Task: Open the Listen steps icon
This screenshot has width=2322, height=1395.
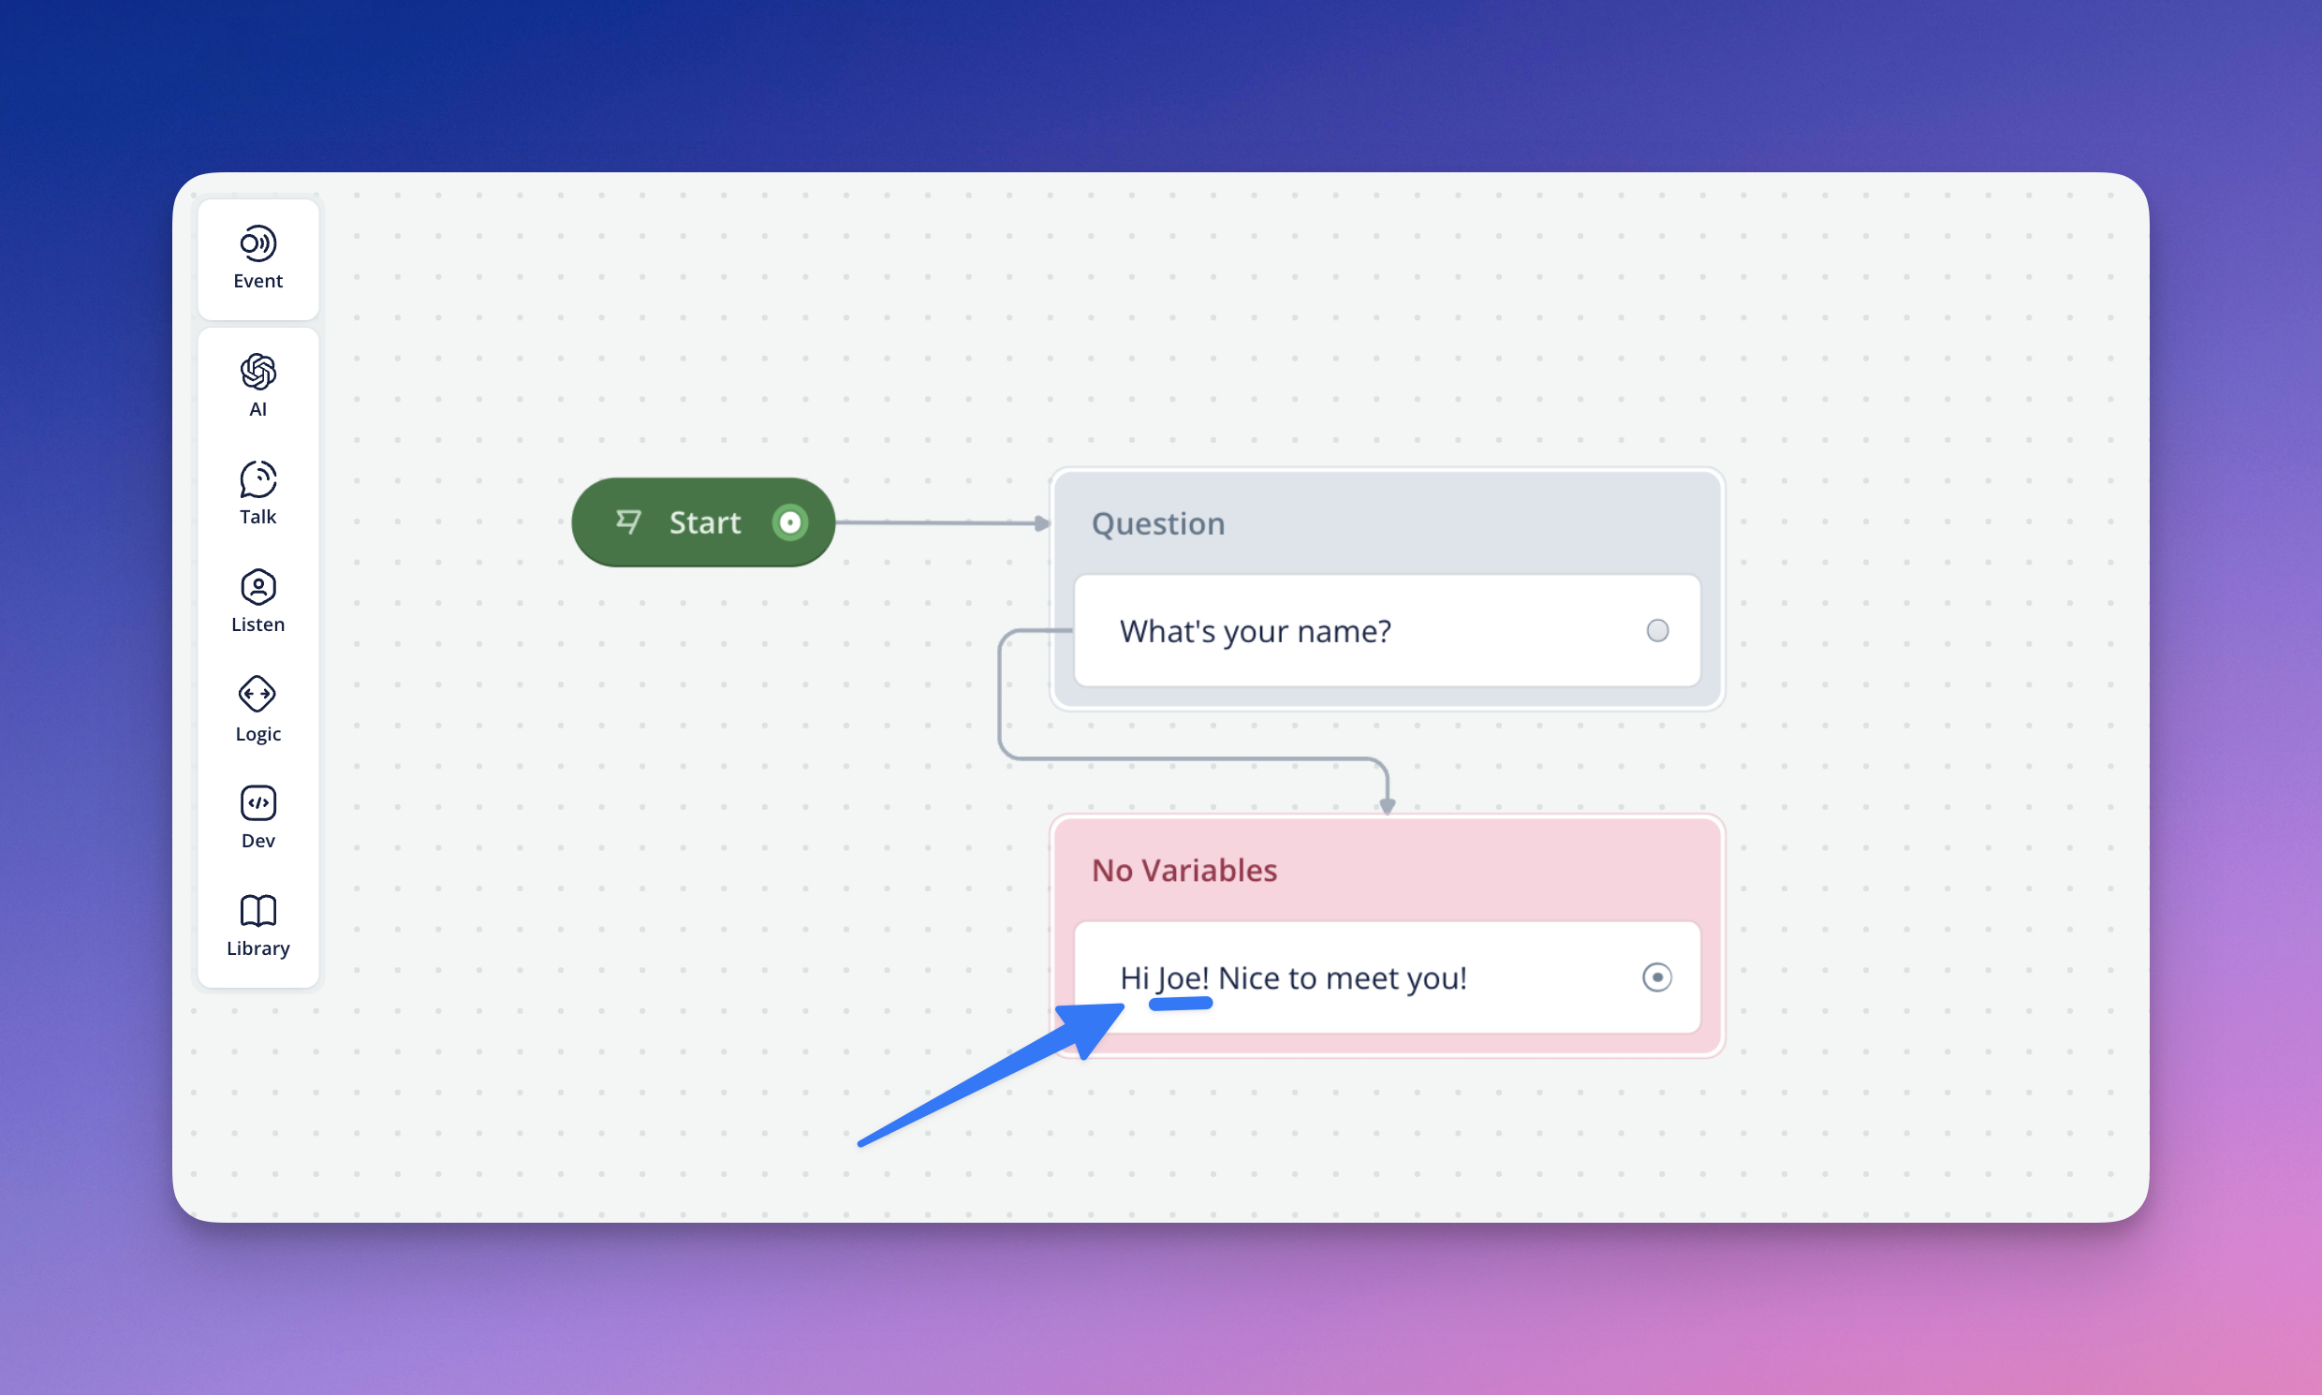Action: coord(257,588)
